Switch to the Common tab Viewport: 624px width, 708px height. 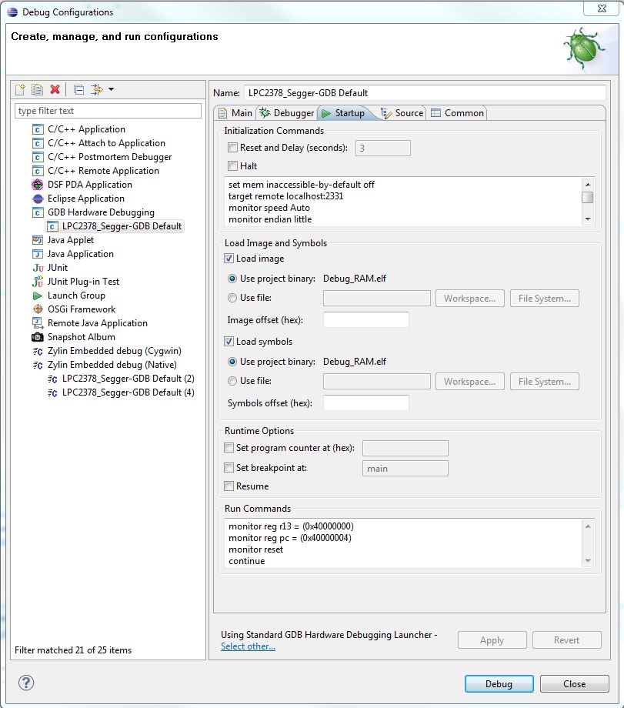click(x=457, y=113)
